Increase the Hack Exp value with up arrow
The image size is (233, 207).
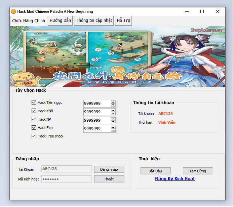click(x=113, y=127)
